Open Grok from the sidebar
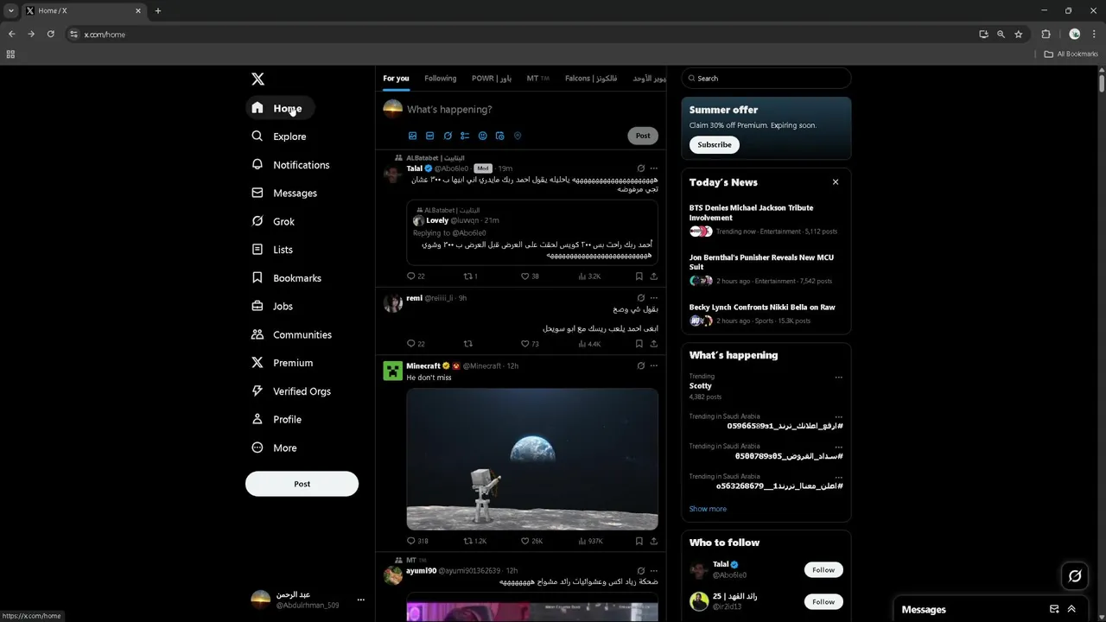The image size is (1106, 622). click(x=273, y=221)
